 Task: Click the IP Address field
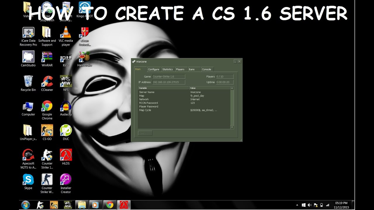[169, 82]
